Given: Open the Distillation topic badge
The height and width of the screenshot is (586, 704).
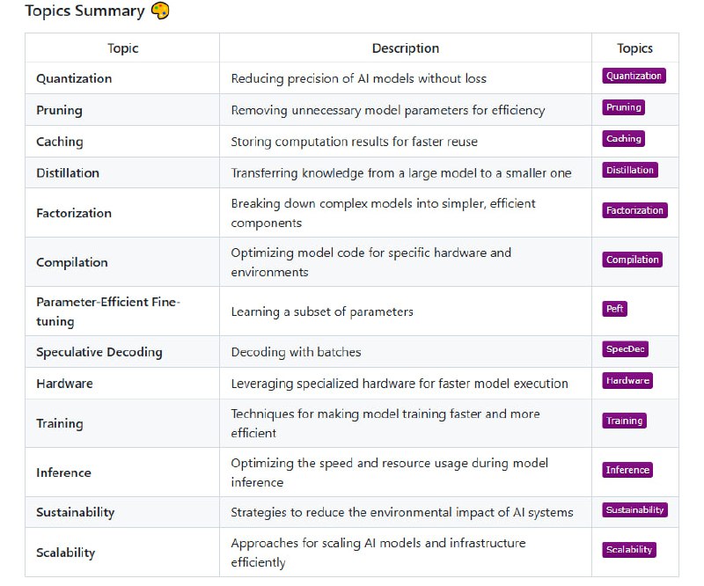Looking at the screenshot, I should [630, 171].
